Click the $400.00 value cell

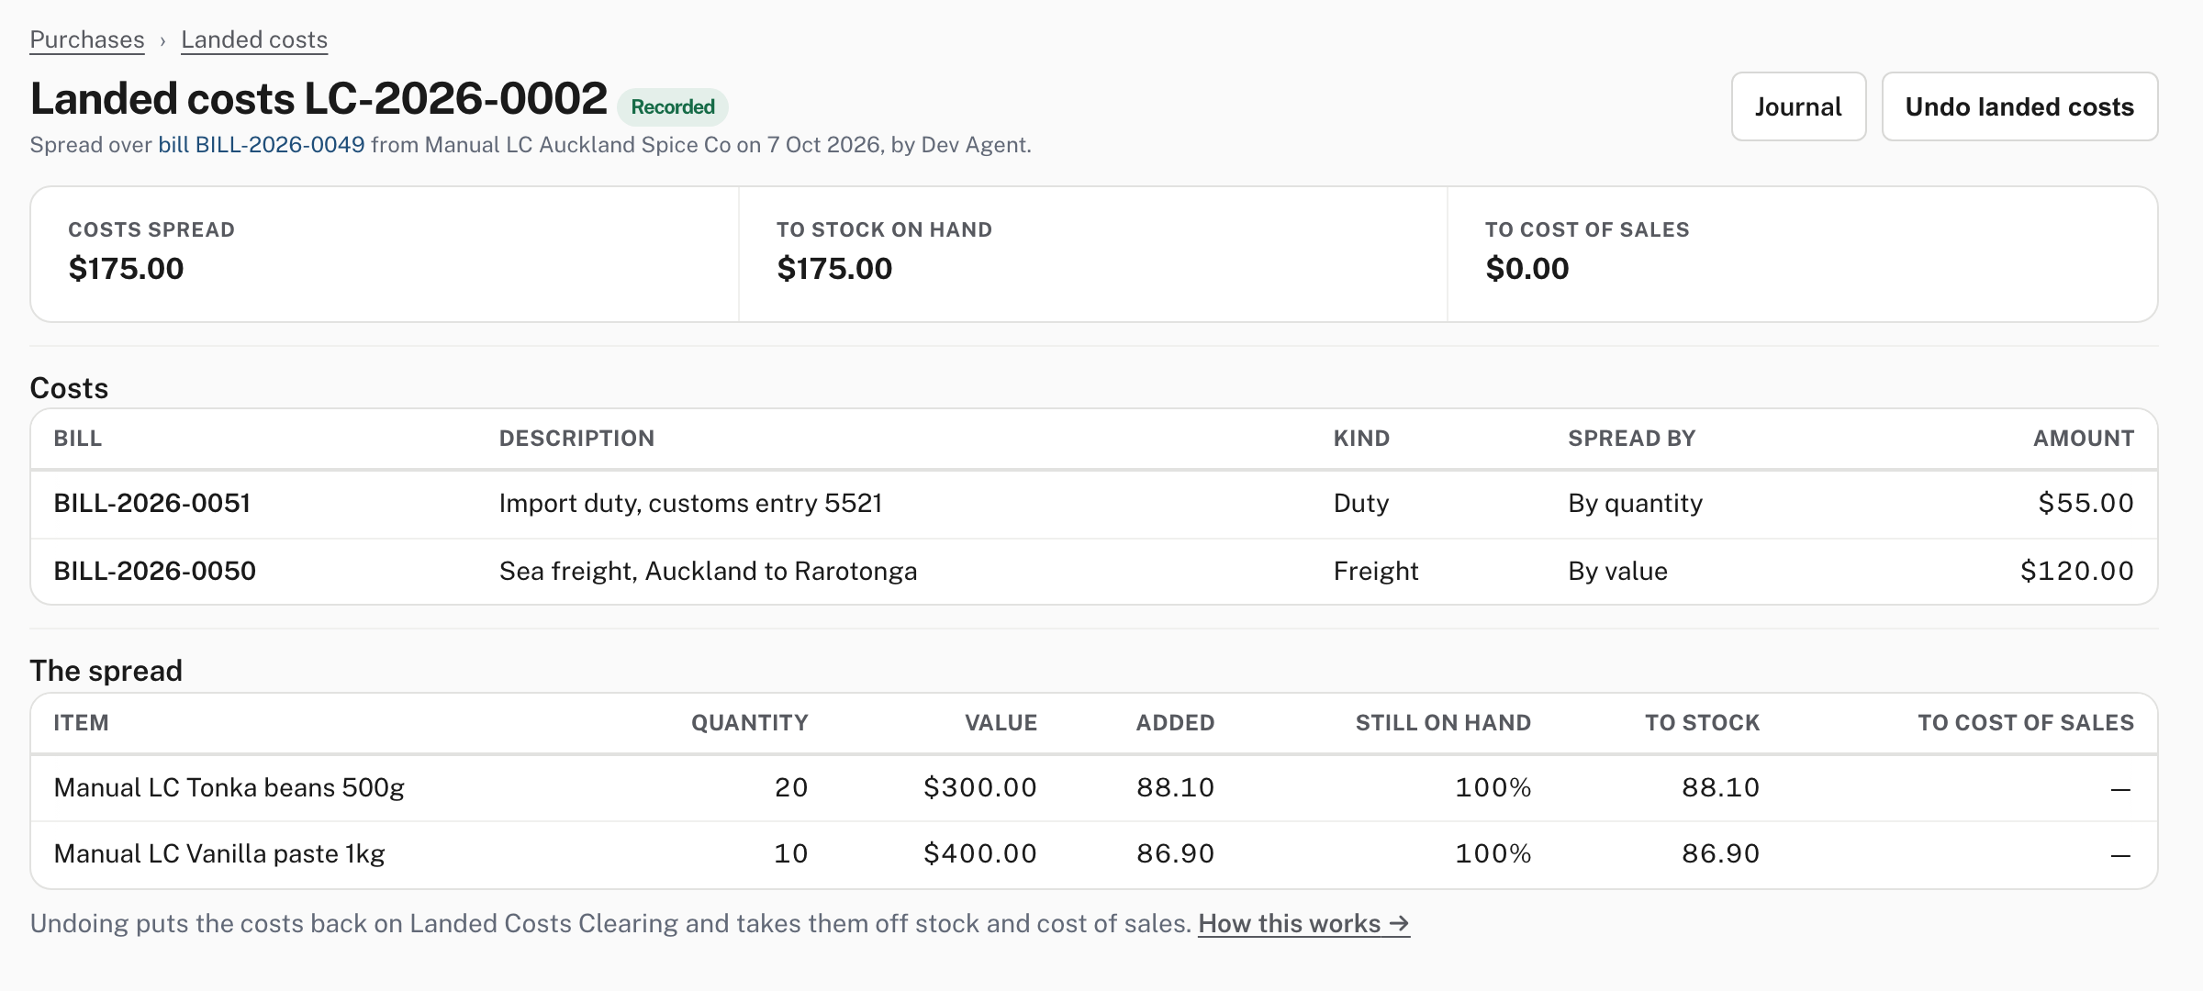click(979, 853)
